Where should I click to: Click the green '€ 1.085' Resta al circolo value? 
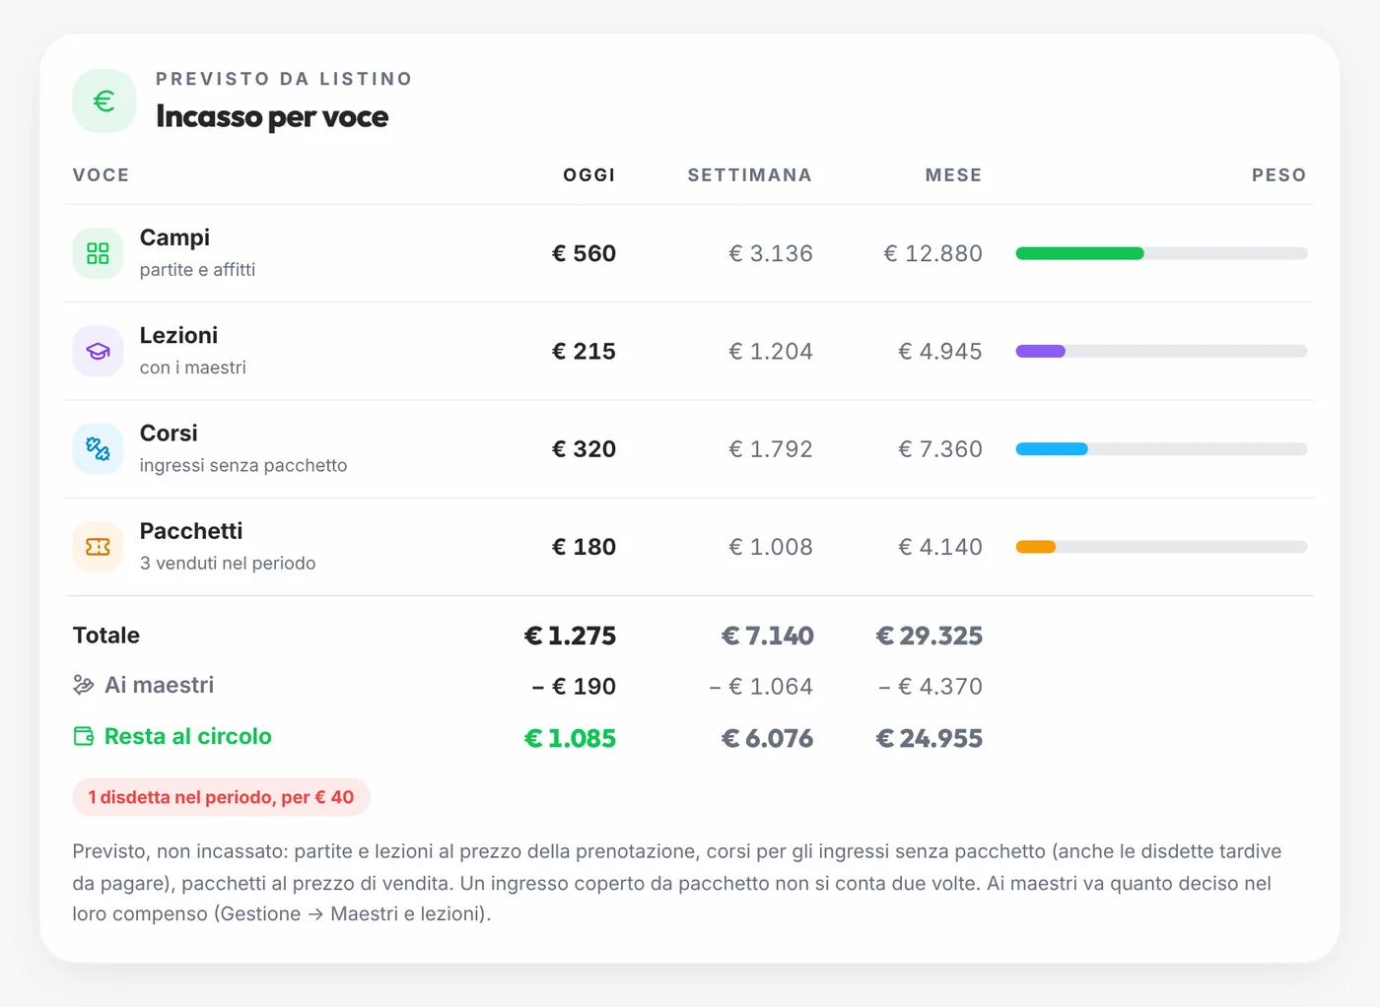(570, 738)
